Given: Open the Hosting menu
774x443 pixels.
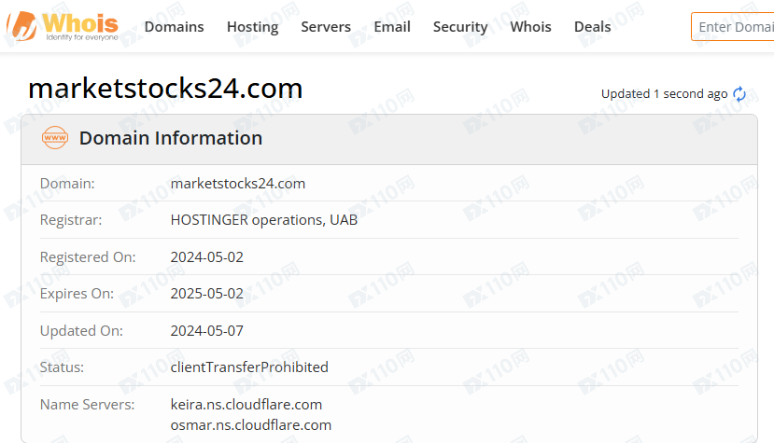Looking at the screenshot, I should [252, 27].
